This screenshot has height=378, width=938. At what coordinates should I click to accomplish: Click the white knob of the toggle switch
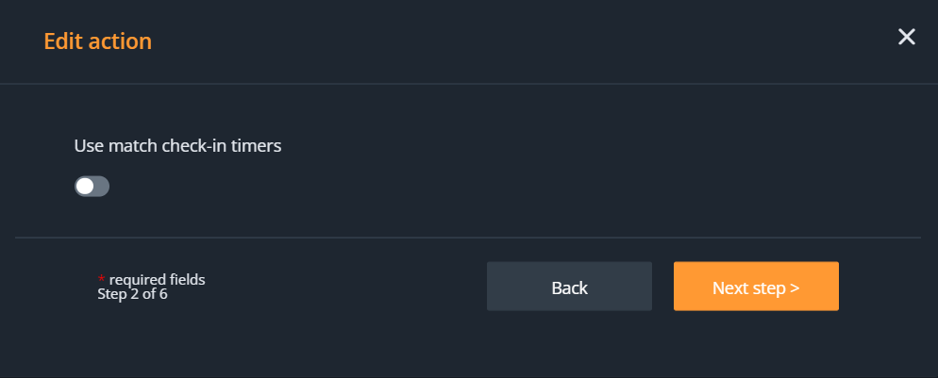coord(86,187)
